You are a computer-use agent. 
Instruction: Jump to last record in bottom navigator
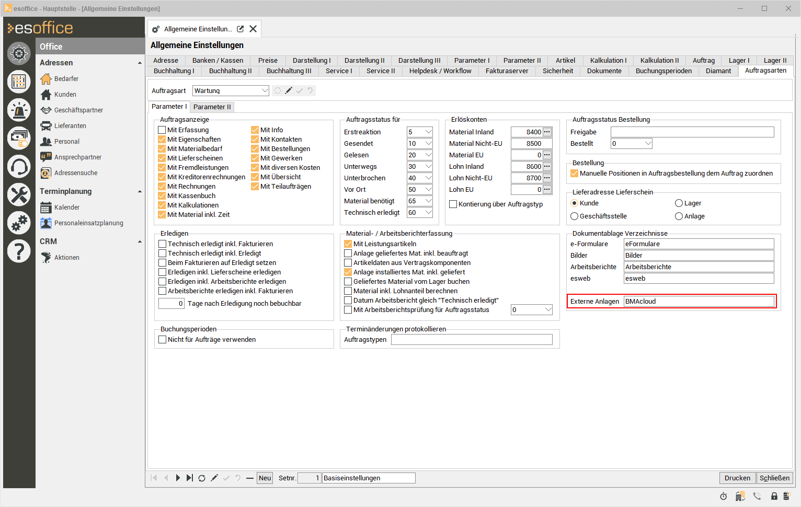tap(189, 478)
